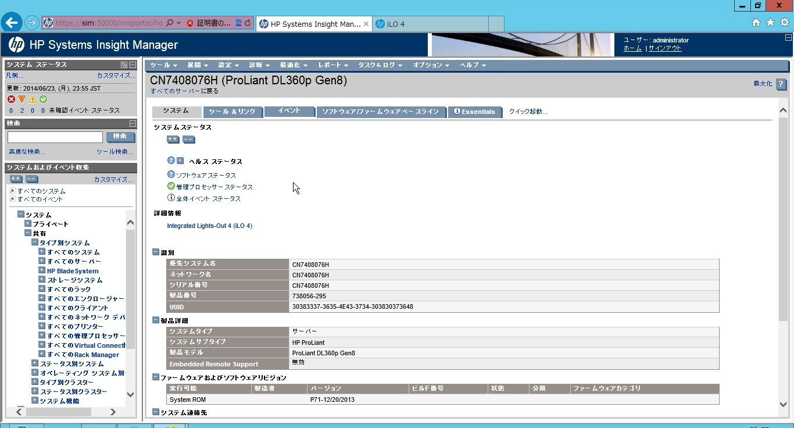Open the タスク&ログ menu

click(380, 65)
